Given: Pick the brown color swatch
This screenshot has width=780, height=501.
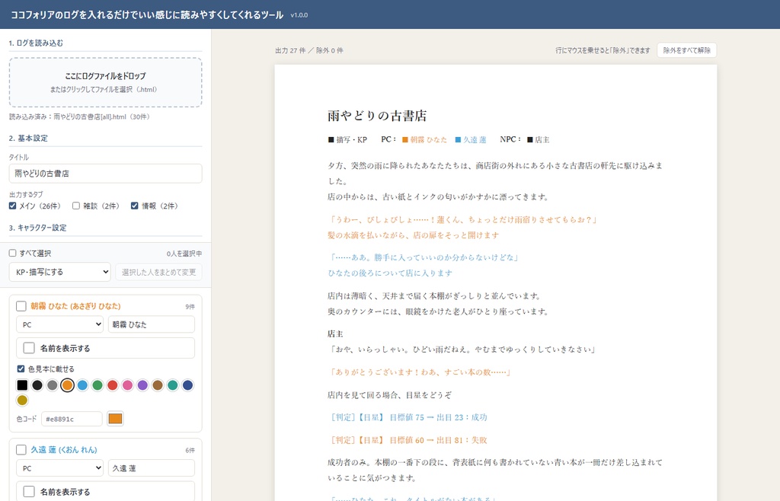Looking at the screenshot, I should [x=158, y=385].
